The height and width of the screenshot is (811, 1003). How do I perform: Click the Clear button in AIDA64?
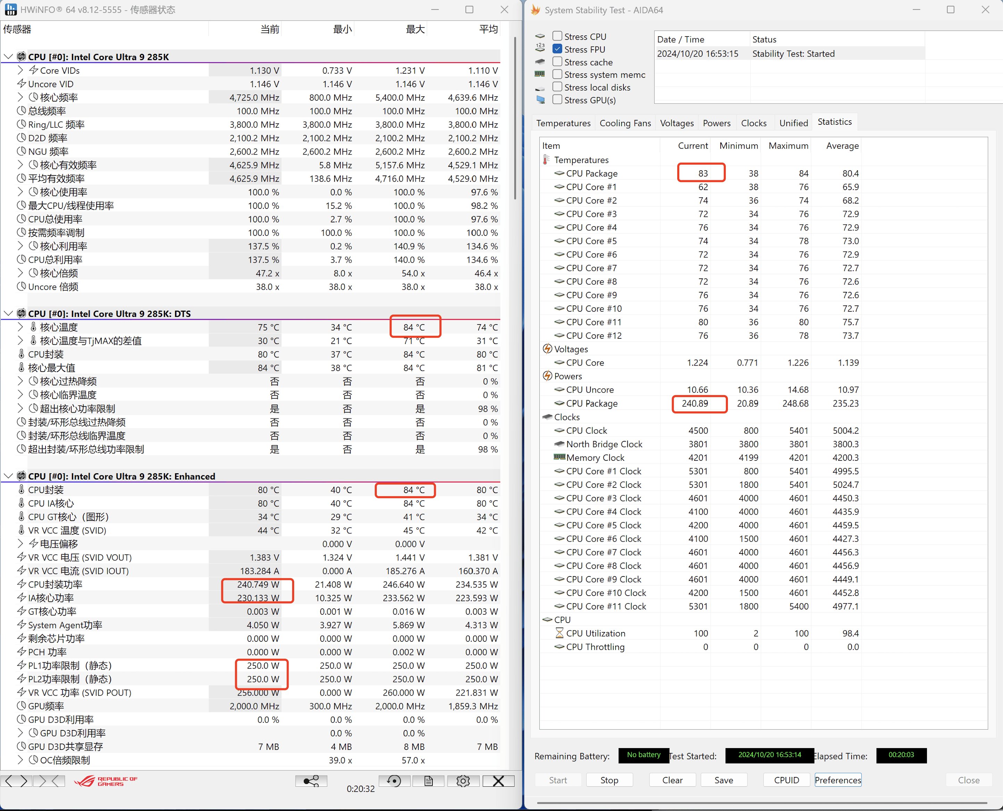coord(672,780)
